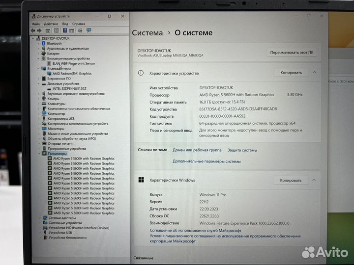Click processor value AMD Ryzen 5 5600H in settings
The image size is (354, 265).
pyautogui.click(x=236, y=95)
